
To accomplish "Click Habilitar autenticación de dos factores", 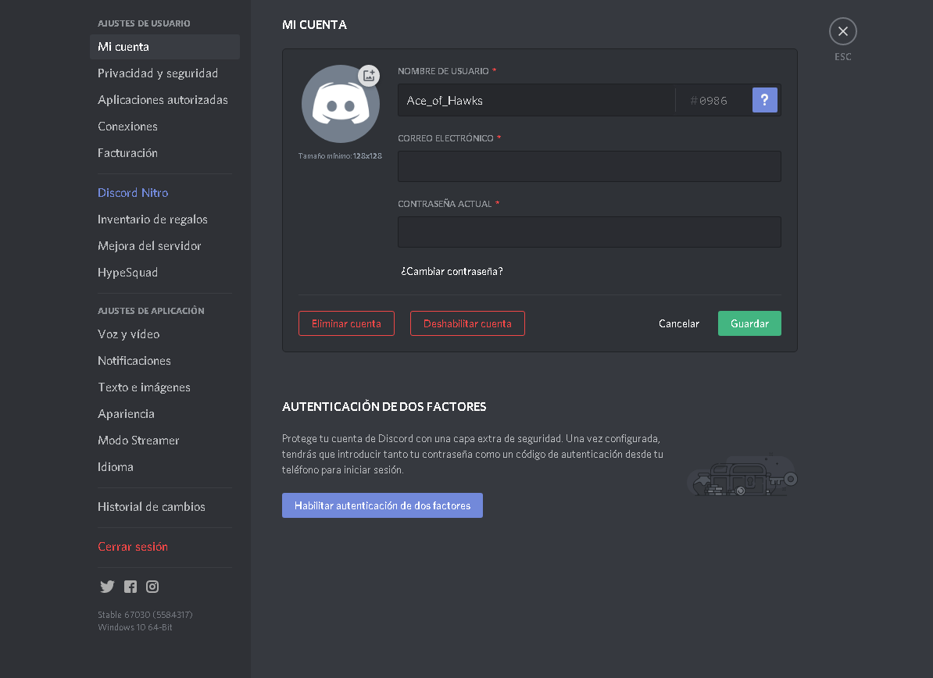I will tap(382, 505).
